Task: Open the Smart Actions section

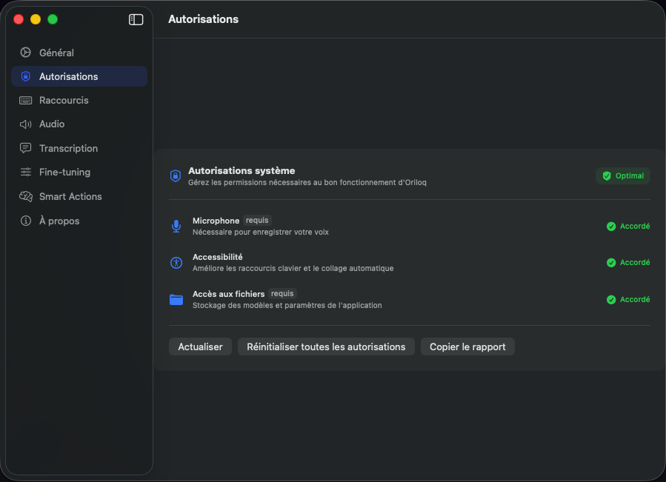Action: coord(79,196)
